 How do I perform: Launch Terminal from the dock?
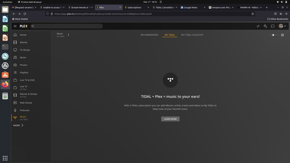[5, 47]
